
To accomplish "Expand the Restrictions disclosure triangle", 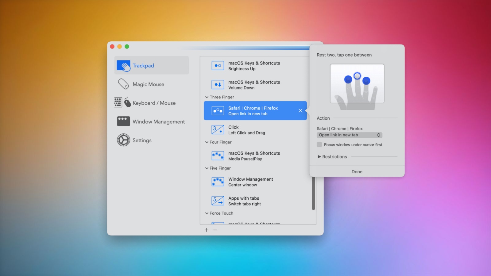I will [x=319, y=157].
